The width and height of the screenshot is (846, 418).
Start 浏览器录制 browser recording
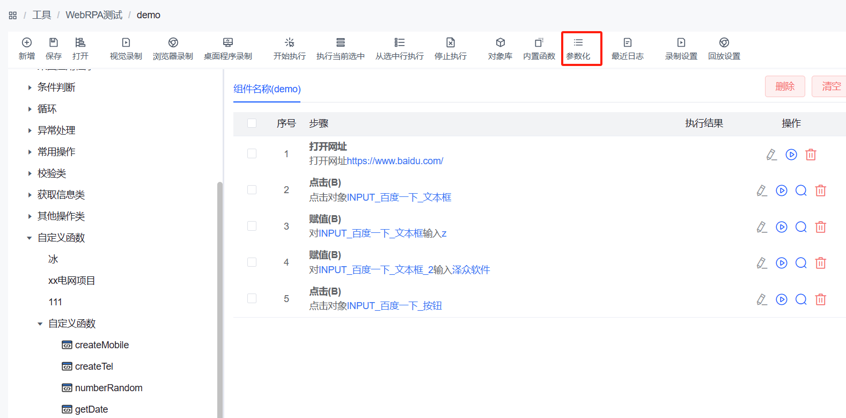click(x=173, y=43)
